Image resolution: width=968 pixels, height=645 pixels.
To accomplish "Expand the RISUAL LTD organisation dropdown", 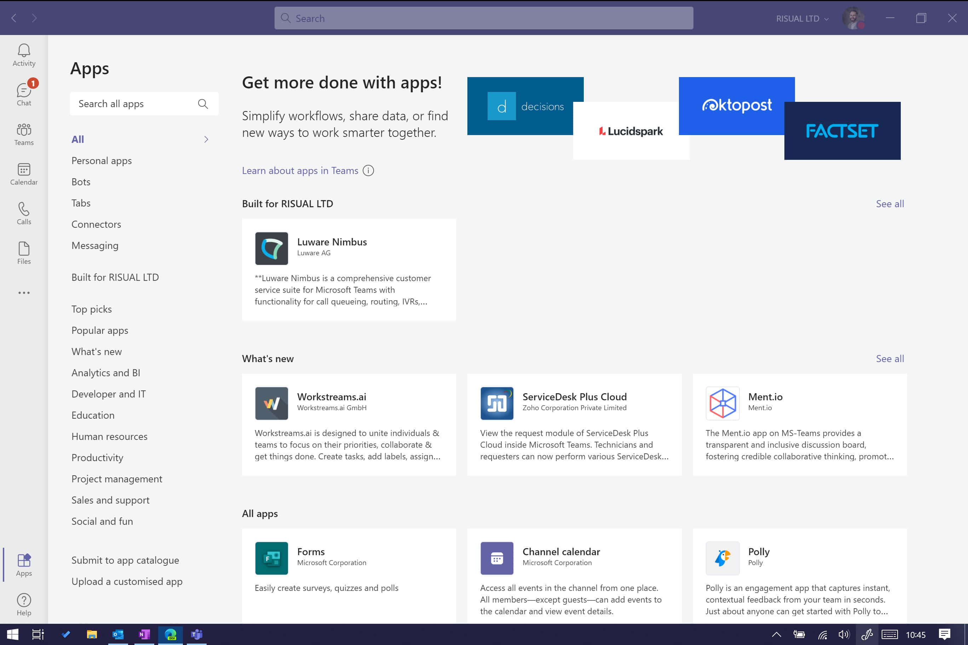I will click(802, 18).
